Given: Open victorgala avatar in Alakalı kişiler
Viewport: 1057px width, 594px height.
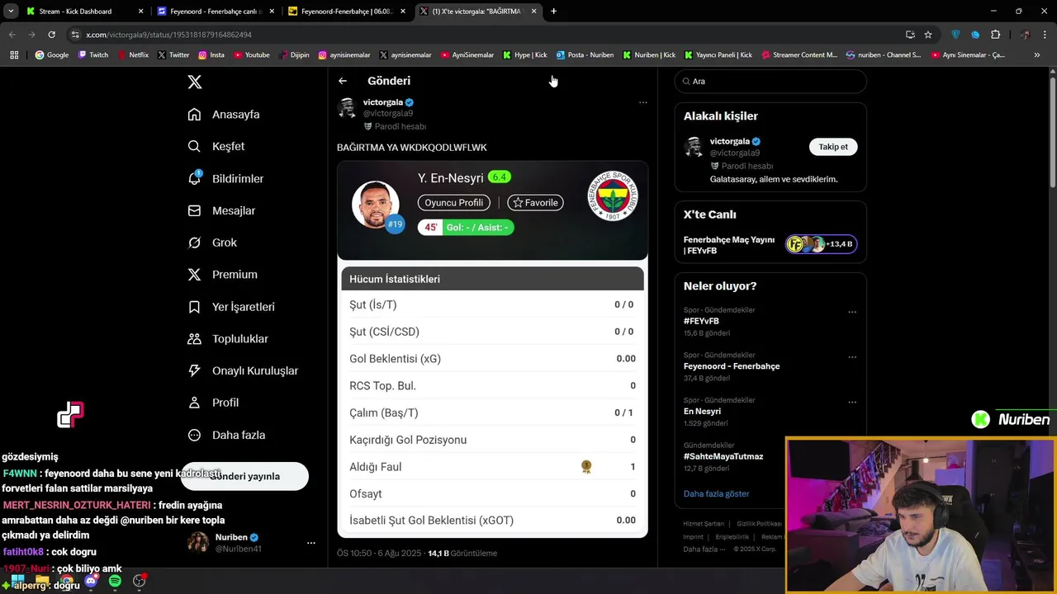Looking at the screenshot, I should 694,147.
